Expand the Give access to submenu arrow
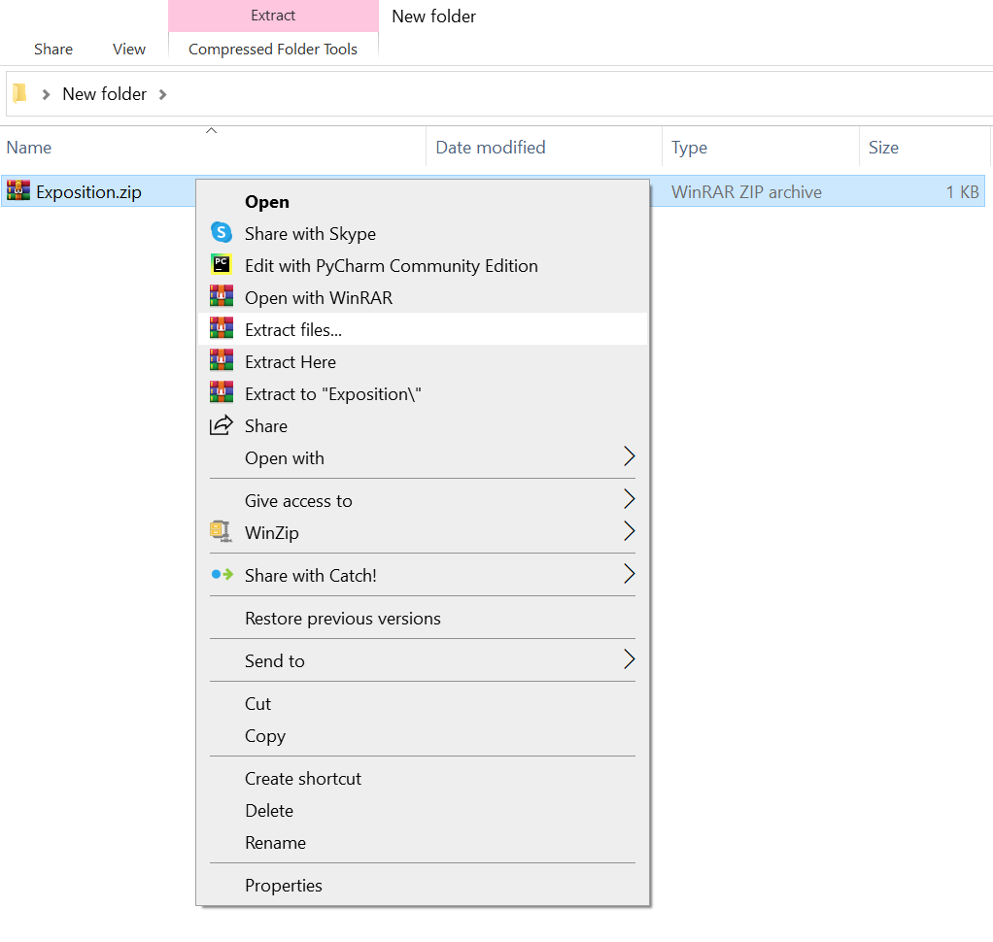Screen dimensions: 993x942 tap(629, 499)
